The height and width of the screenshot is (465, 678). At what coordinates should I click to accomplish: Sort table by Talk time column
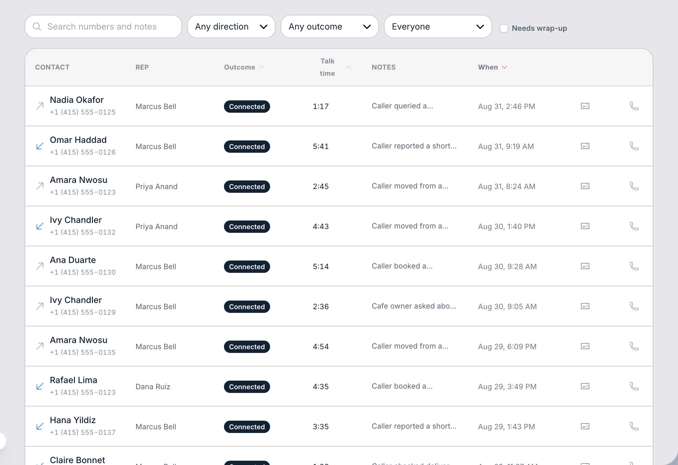[x=335, y=67]
